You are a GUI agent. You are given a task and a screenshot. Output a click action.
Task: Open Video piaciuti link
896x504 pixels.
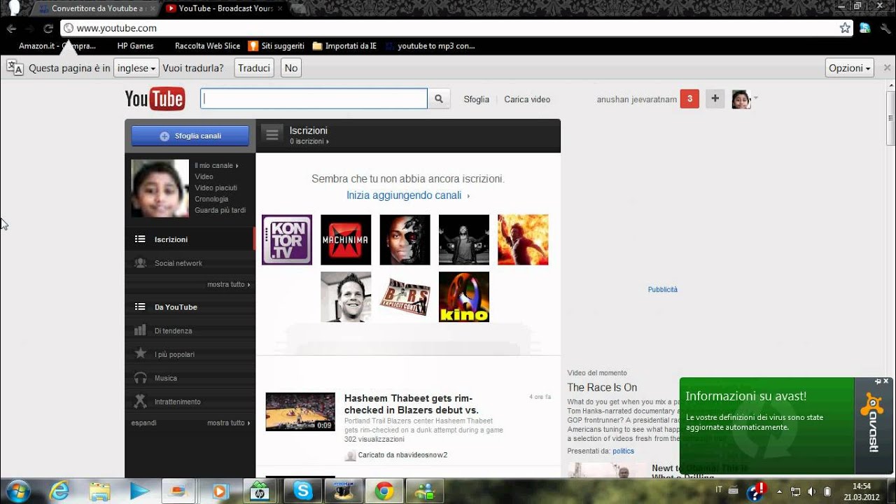pos(216,188)
